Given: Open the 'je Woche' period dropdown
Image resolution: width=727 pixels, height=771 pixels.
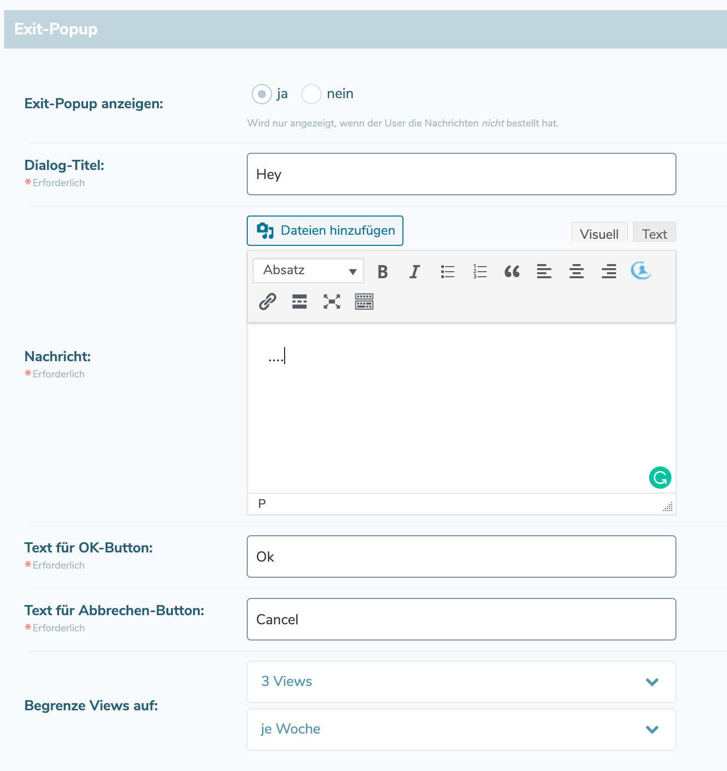Looking at the screenshot, I should click(x=461, y=730).
